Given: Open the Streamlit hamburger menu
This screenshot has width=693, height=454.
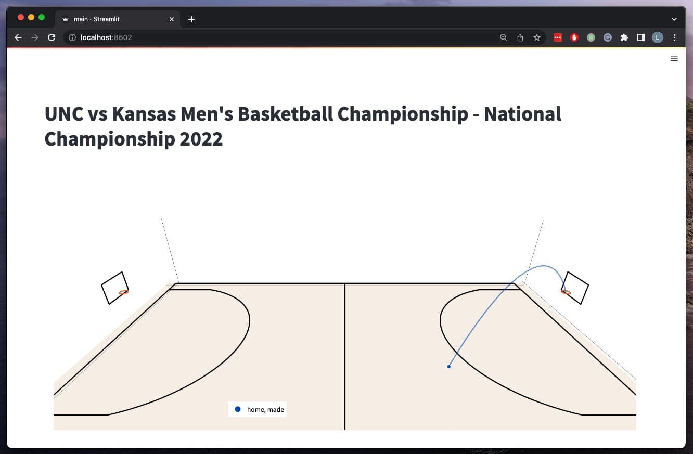Looking at the screenshot, I should 674,59.
